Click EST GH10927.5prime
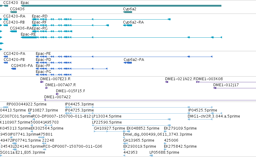The image size is (256, 157). coord(110,131)
